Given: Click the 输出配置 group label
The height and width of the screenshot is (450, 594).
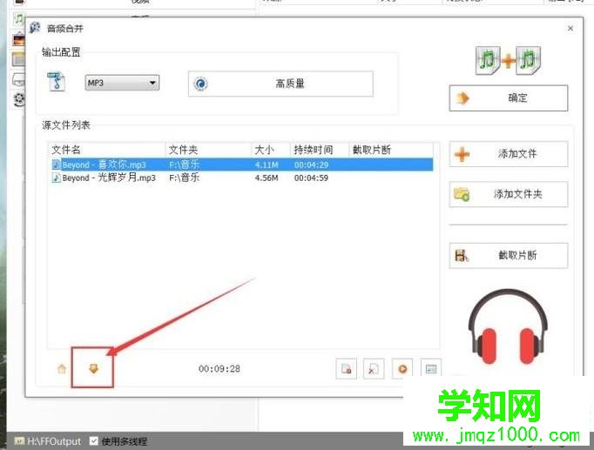Looking at the screenshot, I should tap(61, 52).
